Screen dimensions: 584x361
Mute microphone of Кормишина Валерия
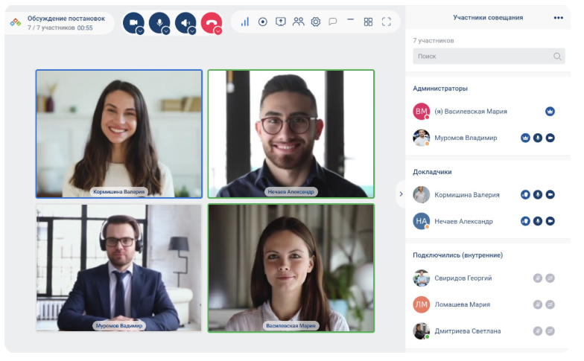538,195
